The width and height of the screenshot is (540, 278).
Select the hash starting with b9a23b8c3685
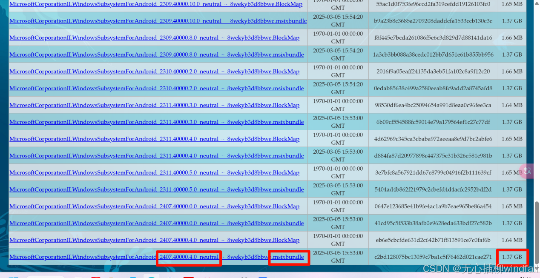click(x=433, y=21)
